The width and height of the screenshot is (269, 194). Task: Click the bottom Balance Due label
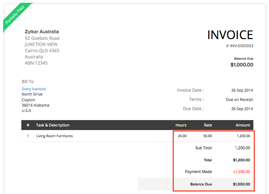[x=201, y=184]
